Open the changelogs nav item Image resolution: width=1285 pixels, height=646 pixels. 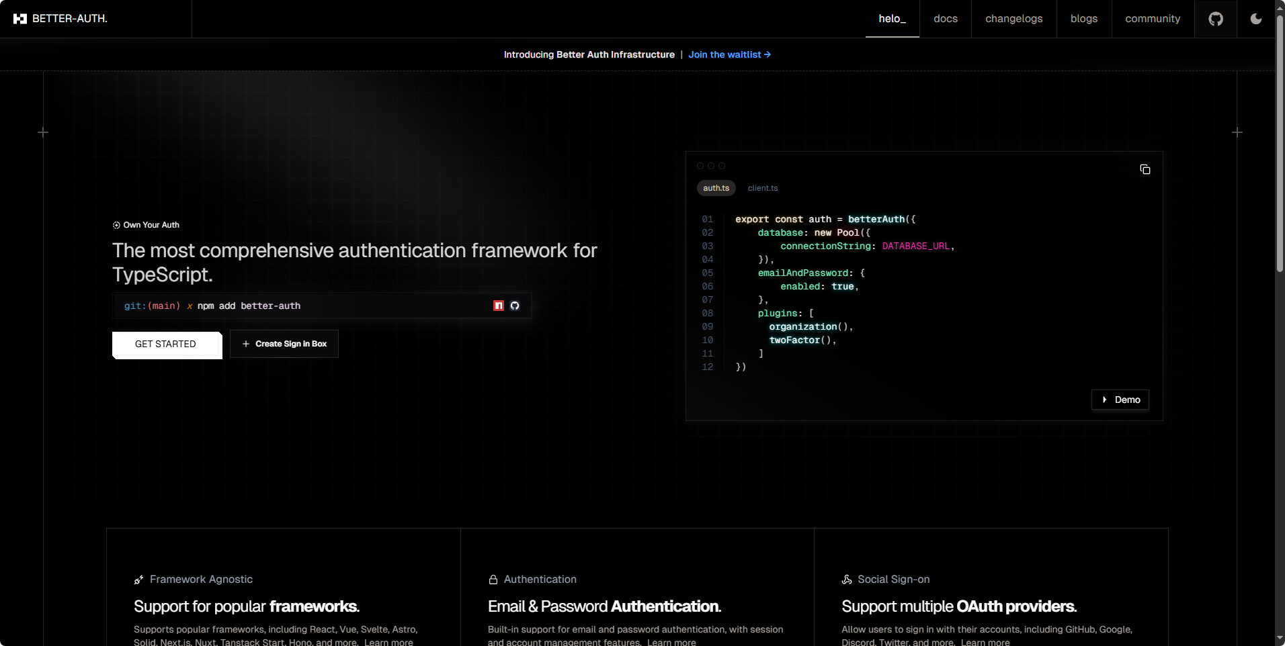click(x=1014, y=19)
